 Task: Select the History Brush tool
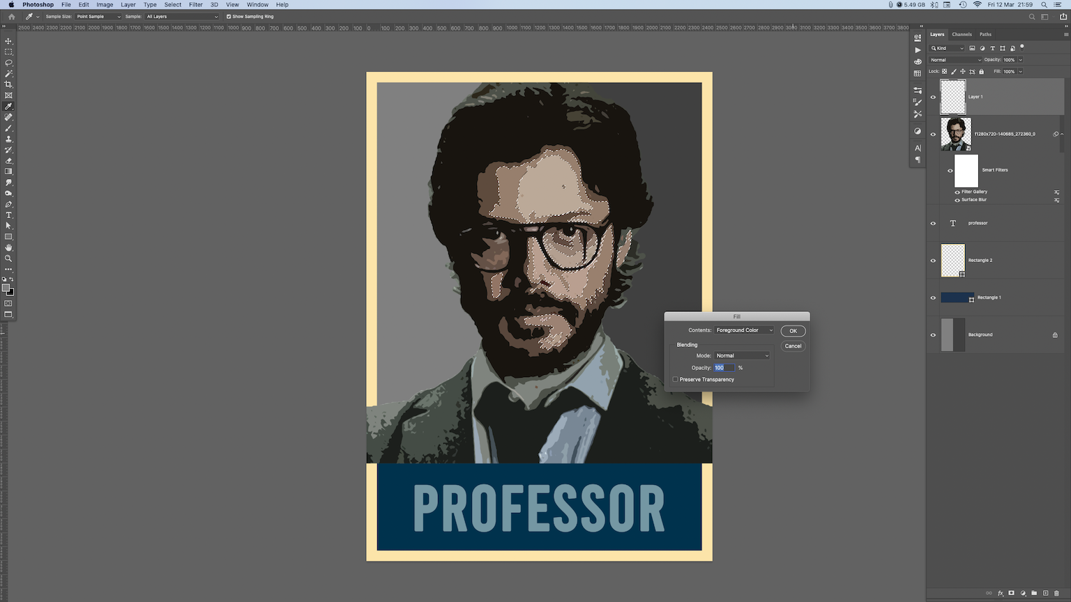(8, 150)
